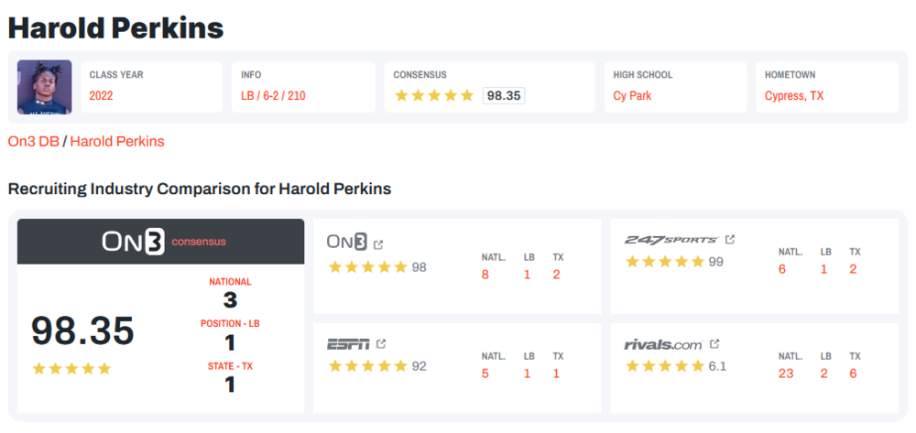This screenshot has width=916, height=433.
Task: Open On3 external link icon
Action: point(378,244)
